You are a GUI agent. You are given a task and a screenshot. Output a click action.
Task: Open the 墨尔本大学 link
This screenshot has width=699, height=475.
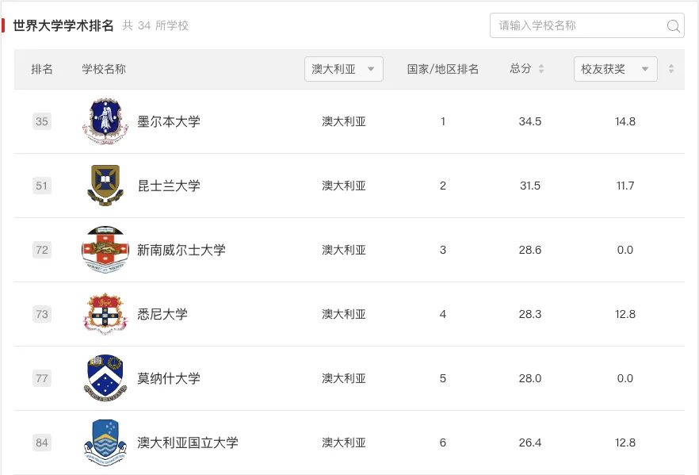tap(169, 121)
